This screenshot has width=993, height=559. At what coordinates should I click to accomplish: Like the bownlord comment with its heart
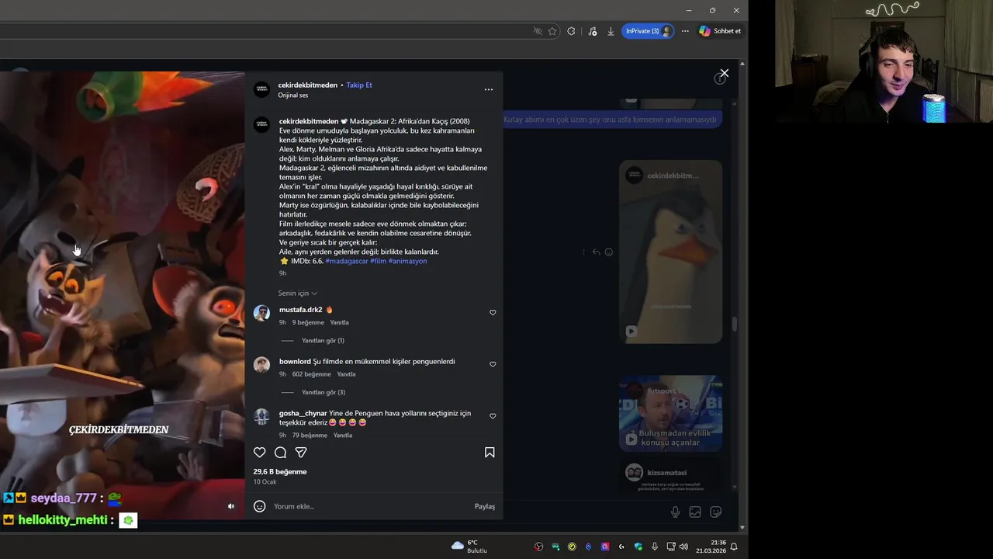coord(493,364)
